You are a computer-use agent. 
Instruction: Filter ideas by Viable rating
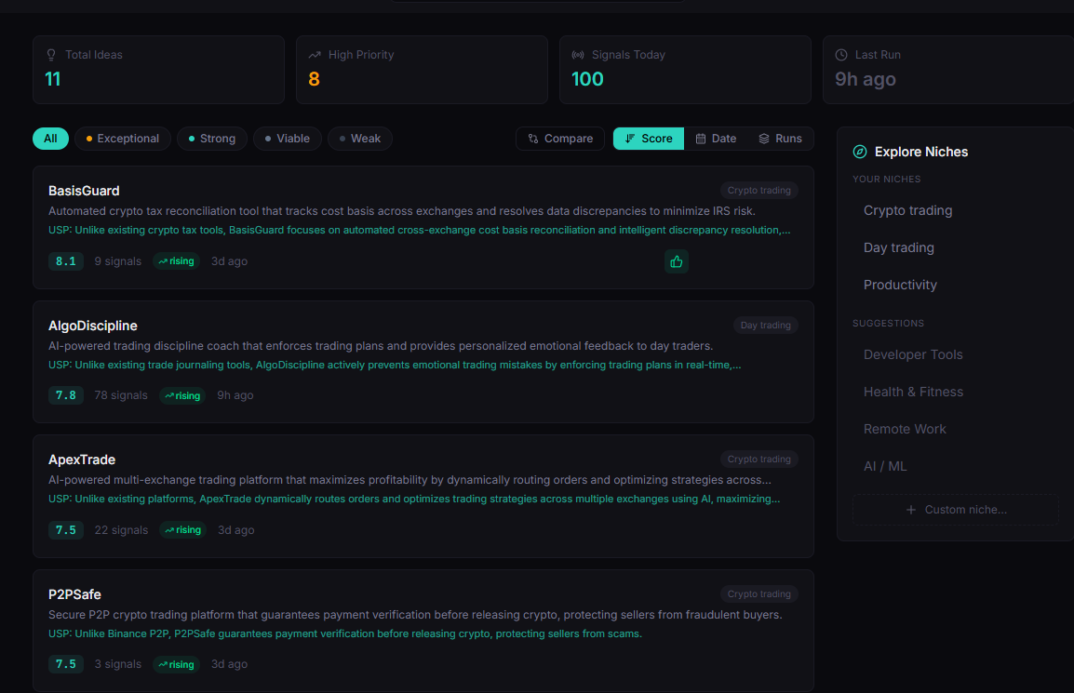[287, 139]
